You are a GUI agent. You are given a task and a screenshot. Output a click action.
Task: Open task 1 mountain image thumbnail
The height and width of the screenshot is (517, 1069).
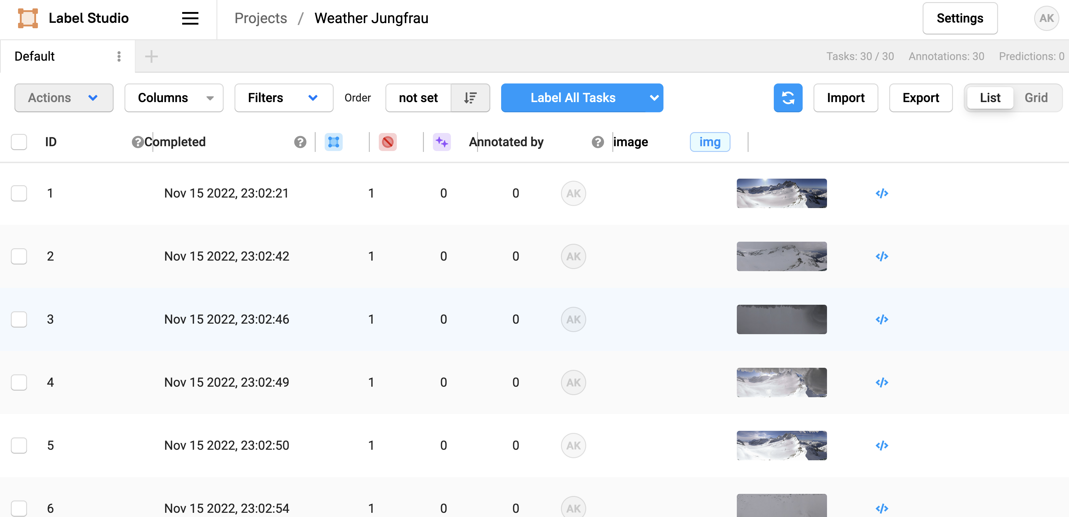(782, 194)
